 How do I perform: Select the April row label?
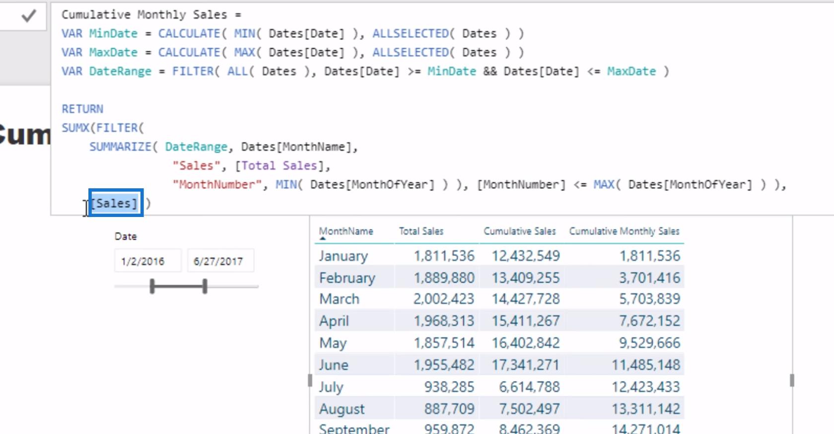coord(334,321)
